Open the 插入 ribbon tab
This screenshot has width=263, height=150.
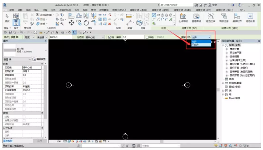click(x=37, y=10)
